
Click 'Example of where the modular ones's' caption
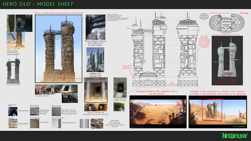[156, 93]
